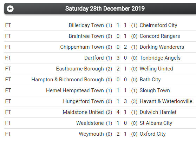This screenshot has height=142, width=196.
Task: Open Dartford team link
Action: click(x=94, y=58)
